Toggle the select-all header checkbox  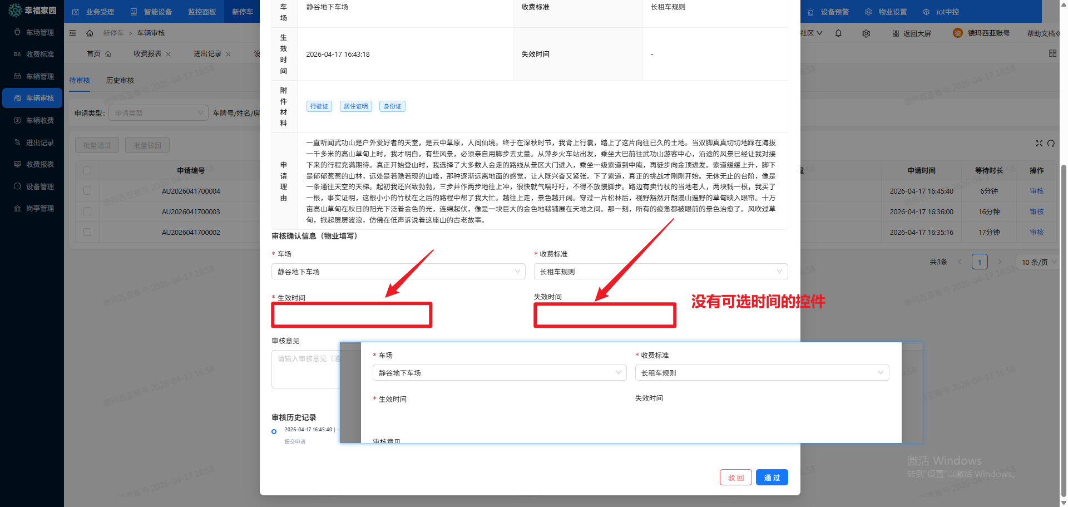click(x=87, y=170)
